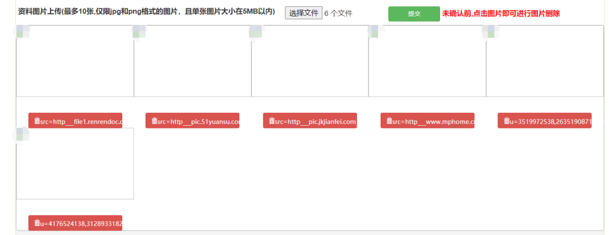Viewport: 614px width, 235px height.
Task: Click trash icon for pic.51yuansu image
Action: click(x=154, y=121)
